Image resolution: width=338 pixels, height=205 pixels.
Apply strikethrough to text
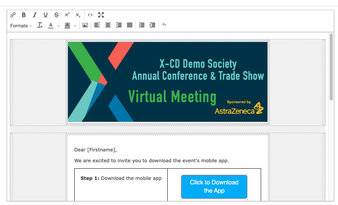pyautogui.click(x=56, y=15)
